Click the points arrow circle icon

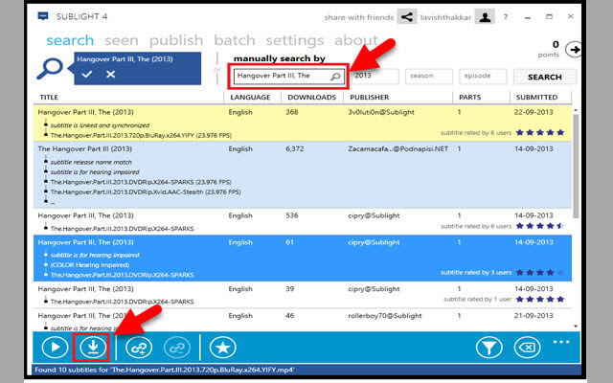574,50
